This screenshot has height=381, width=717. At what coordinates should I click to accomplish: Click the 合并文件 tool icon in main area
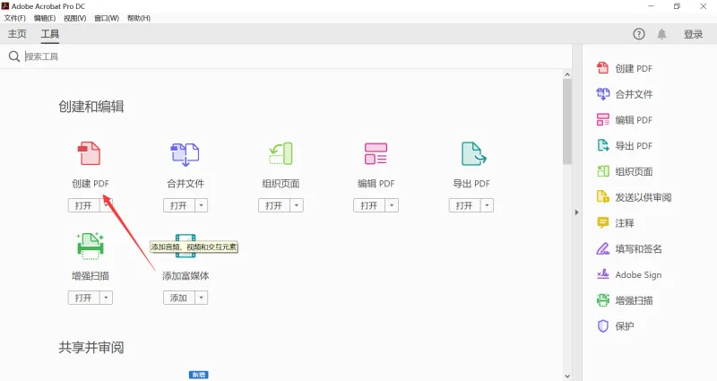(185, 154)
